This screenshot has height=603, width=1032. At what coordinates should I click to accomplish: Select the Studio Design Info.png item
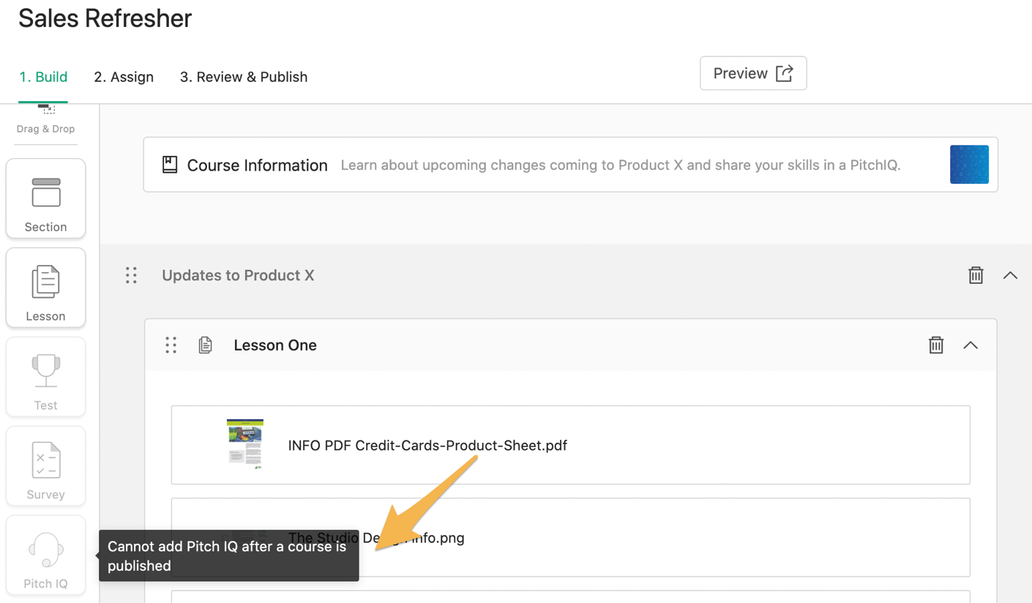571,538
